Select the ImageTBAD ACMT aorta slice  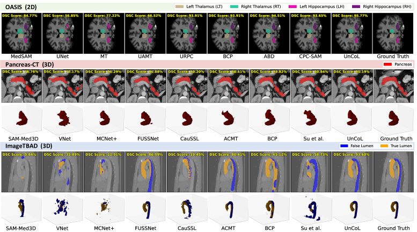tap(229, 172)
